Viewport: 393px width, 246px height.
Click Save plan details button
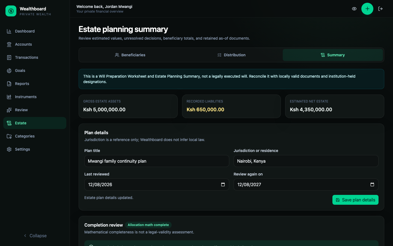(355, 200)
